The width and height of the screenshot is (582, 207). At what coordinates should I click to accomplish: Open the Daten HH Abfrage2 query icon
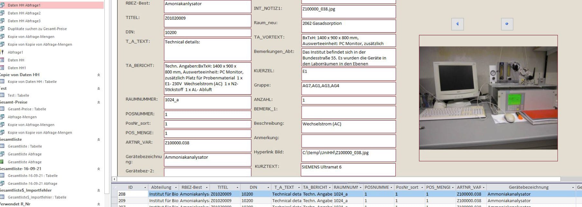click(x=2, y=13)
